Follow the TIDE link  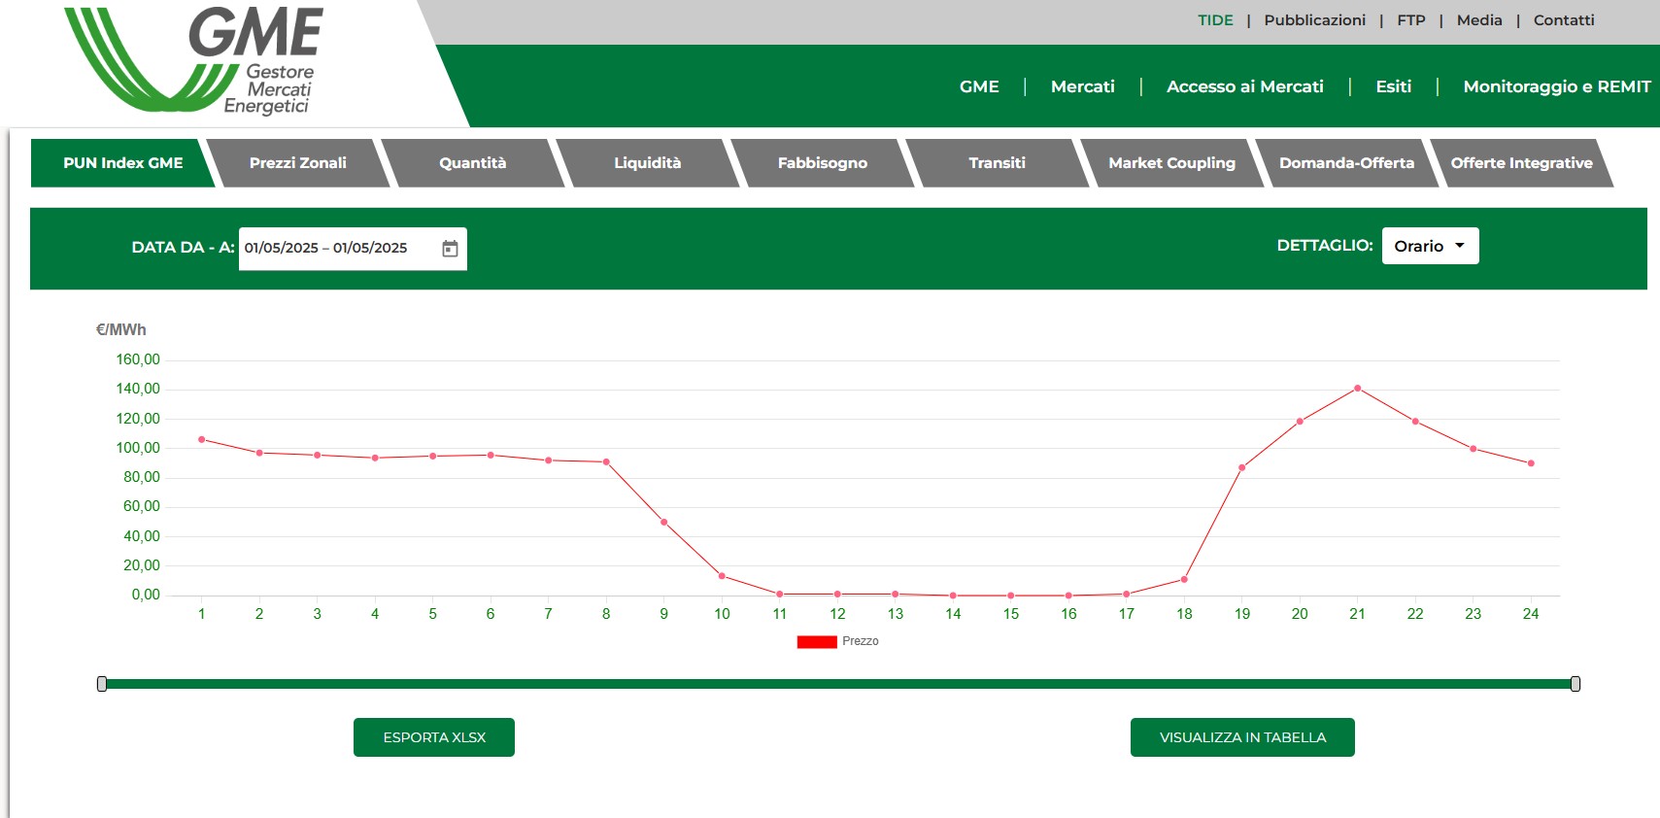click(x=1214, y=20)
